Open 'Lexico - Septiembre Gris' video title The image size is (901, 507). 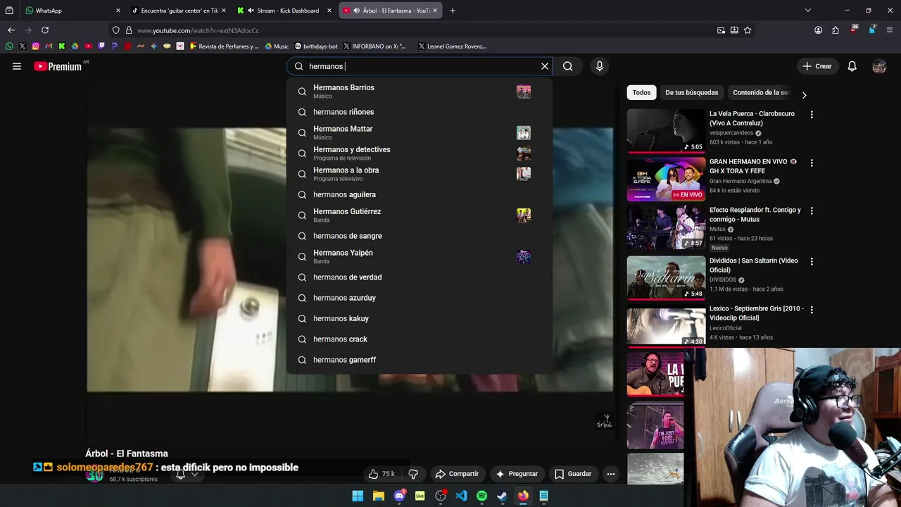[756, 313]
